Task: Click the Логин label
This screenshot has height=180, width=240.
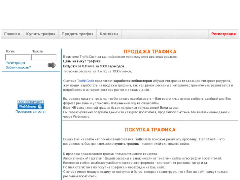Action: tap(10, 52)
